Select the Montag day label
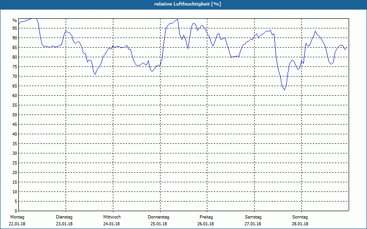 (17, 217)
